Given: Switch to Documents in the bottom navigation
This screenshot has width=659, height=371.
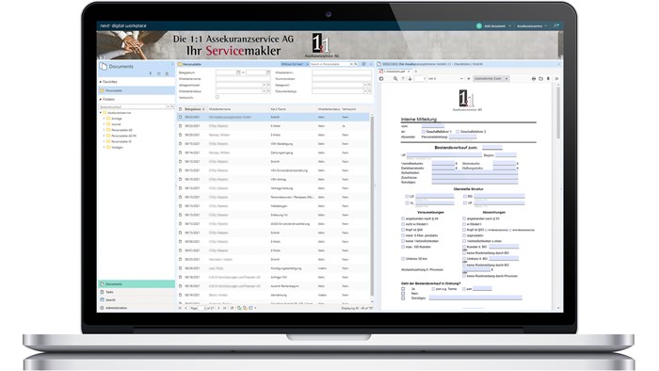Looking at the screenshot, I should click(137, 284).
